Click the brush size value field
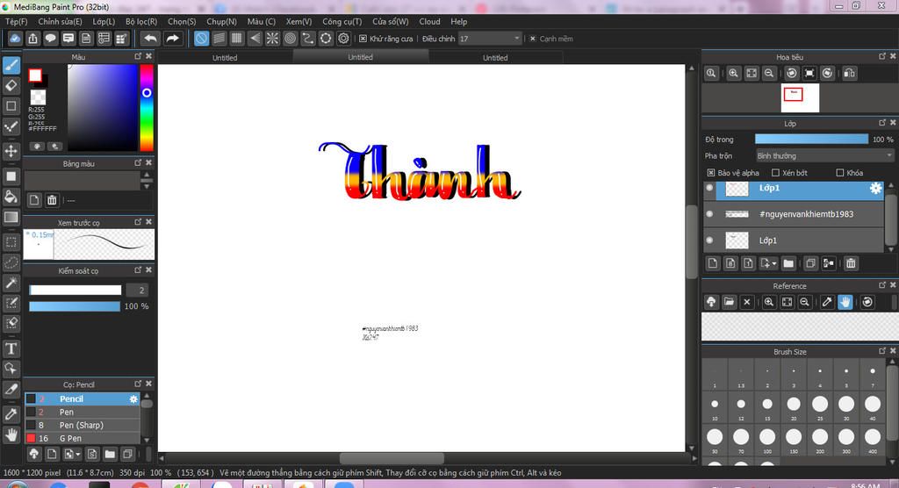Viewport: 899px width, 488px height. click(x=137, y=291)
